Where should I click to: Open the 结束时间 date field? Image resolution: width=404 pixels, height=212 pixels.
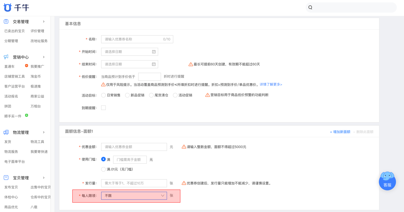(x=130, y=64)
